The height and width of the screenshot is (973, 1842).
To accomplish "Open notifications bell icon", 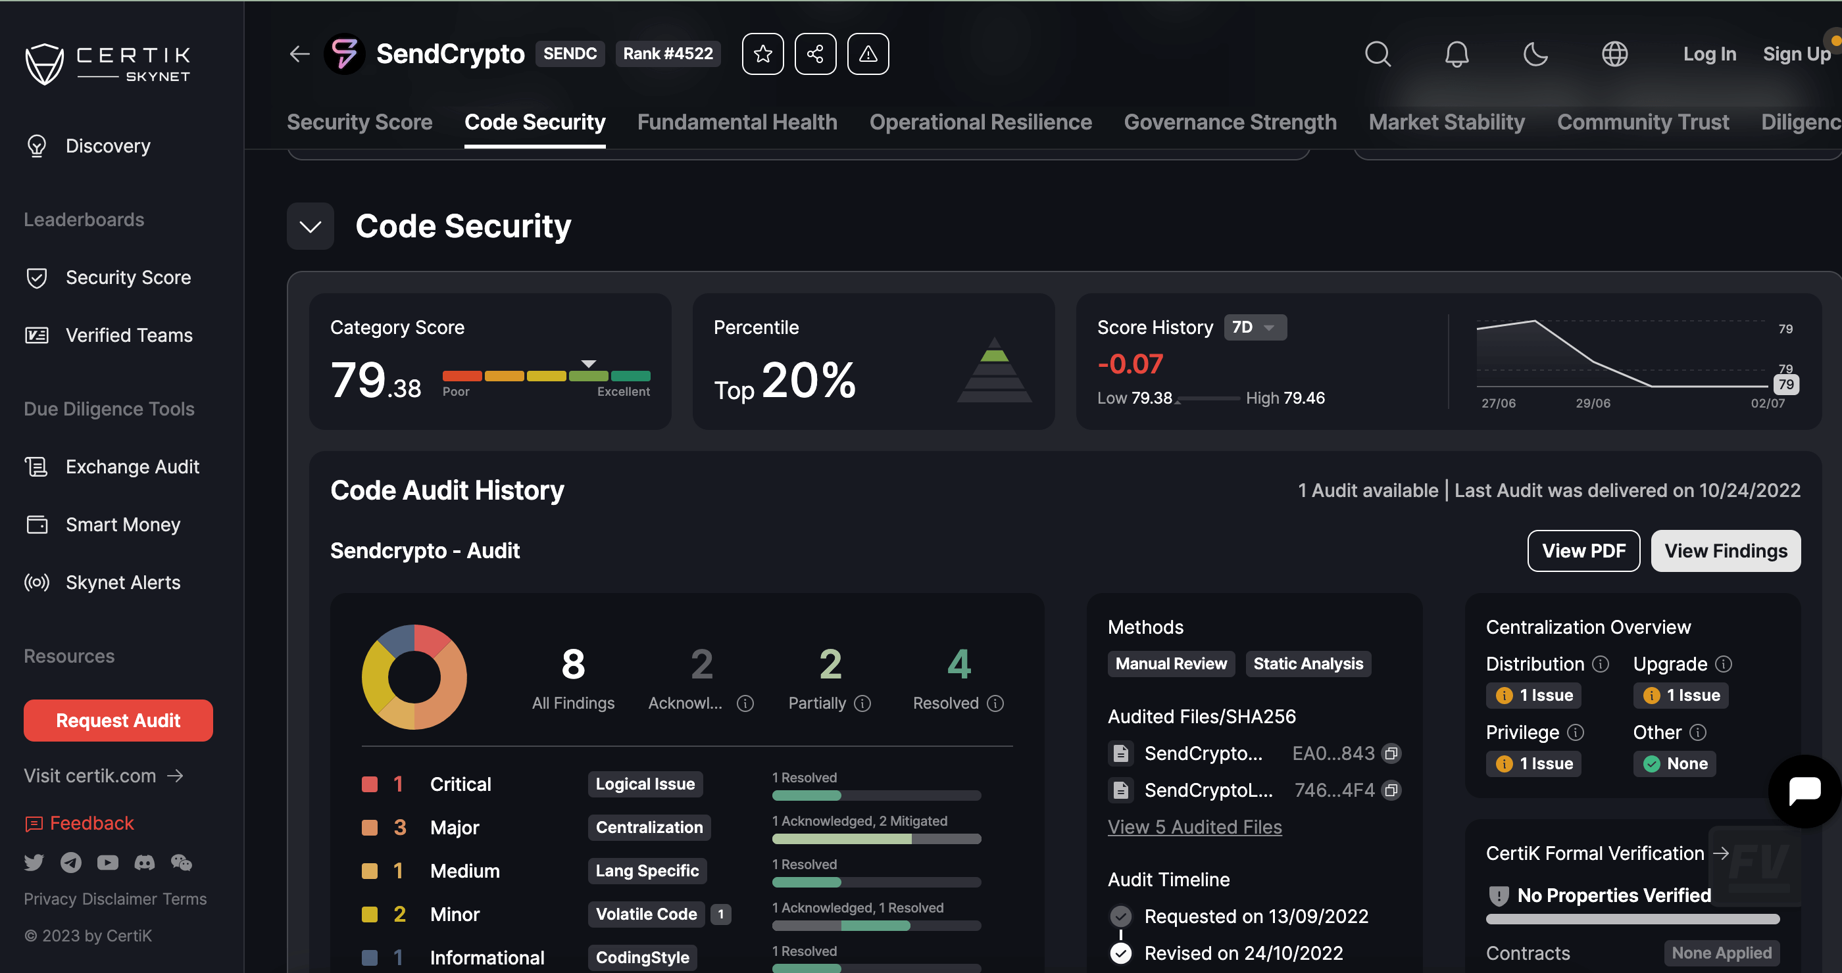I will click(1456, 53).
